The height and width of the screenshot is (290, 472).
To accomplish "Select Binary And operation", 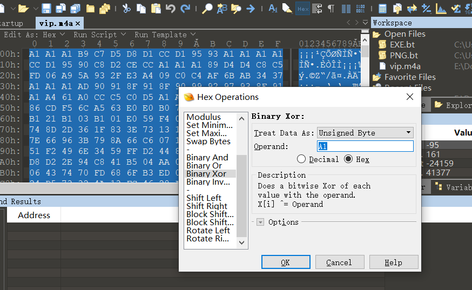I will (207, 158).
